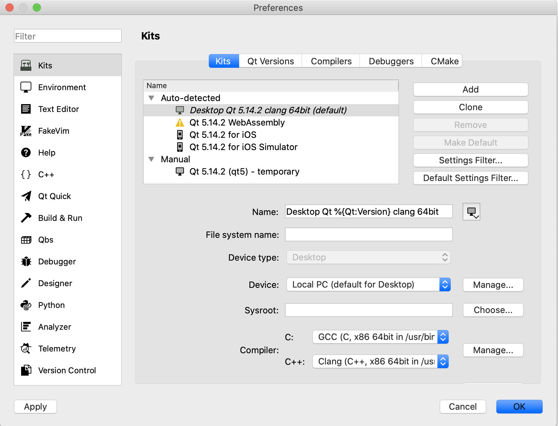This screenshot has width=558, height=426.
Task: Click the Make Default button
Action: coord(470,143)
